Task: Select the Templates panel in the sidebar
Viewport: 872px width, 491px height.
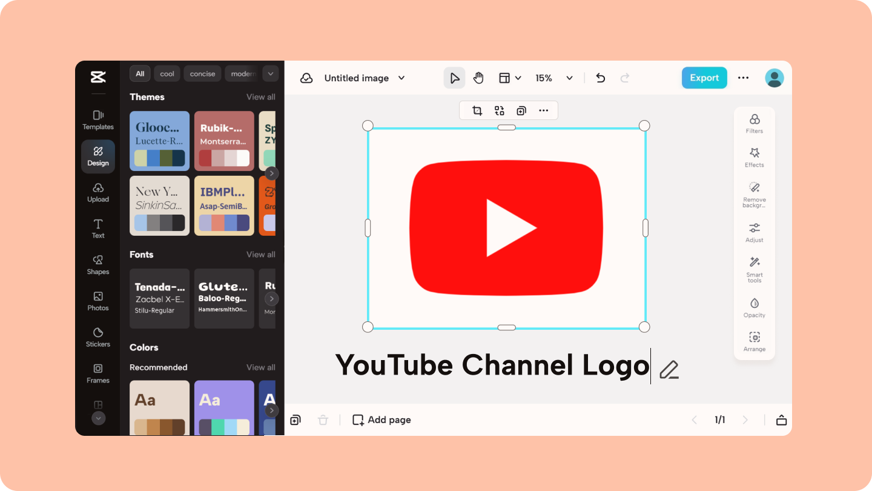Action: (x=97, y=119)
